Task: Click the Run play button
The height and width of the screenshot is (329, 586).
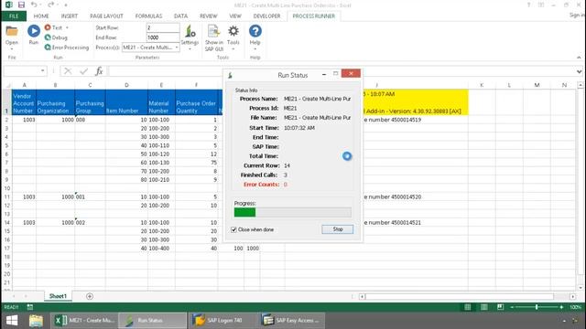Action: 34,31
